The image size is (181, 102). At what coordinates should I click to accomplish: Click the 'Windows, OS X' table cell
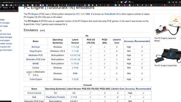(x=57, y=51)
